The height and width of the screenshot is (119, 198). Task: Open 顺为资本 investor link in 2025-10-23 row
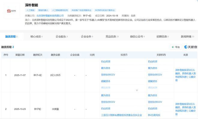[x=106, y=95]
